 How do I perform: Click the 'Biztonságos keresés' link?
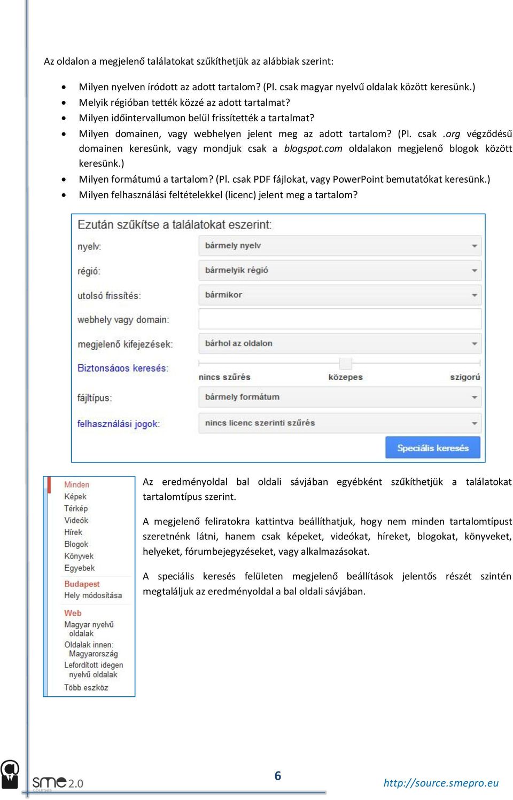click(123, 368)
